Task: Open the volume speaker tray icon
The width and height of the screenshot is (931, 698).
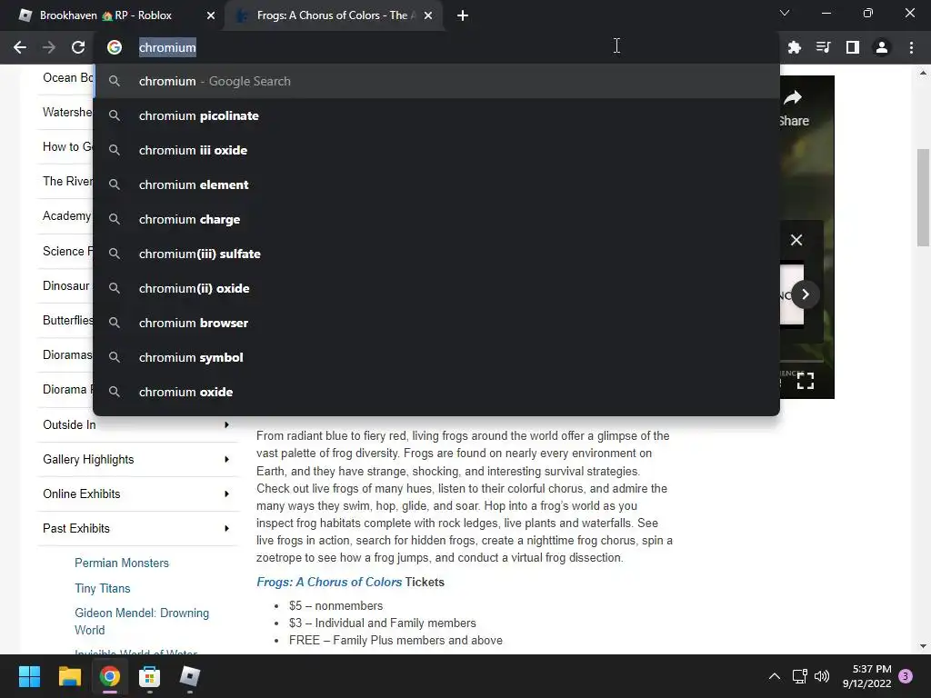Action: click(x=822, y=676)
